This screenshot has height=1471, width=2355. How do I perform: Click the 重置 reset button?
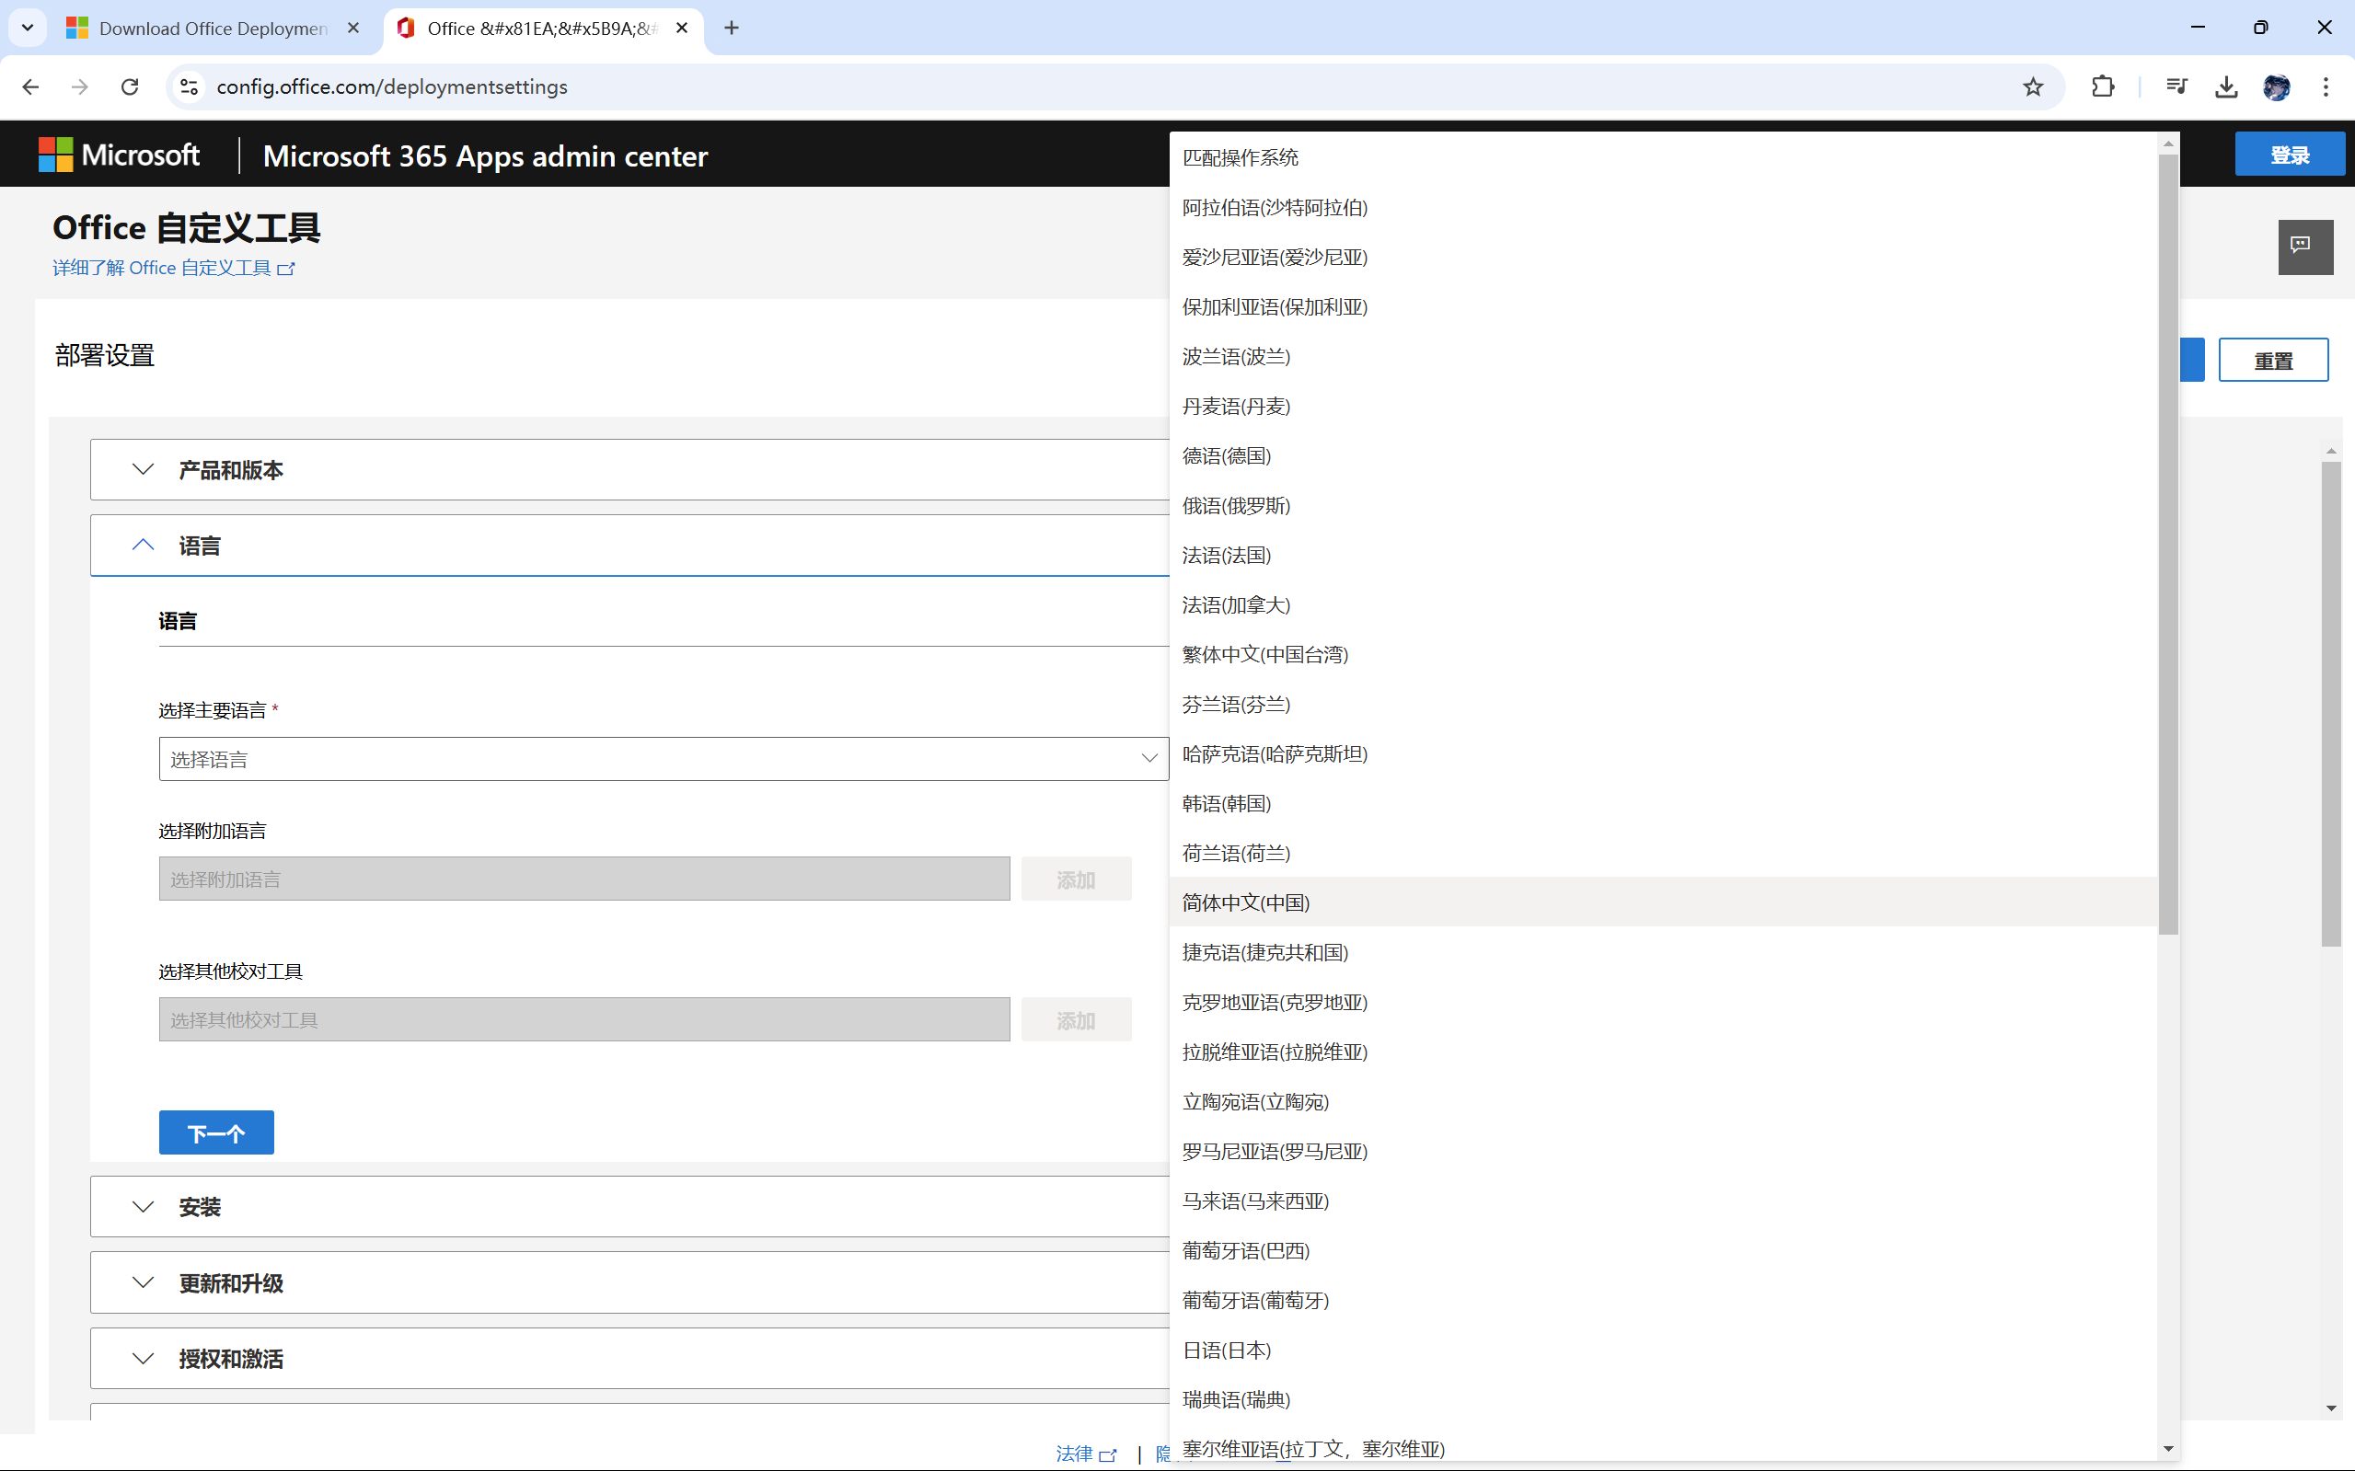click(2273, 360)
